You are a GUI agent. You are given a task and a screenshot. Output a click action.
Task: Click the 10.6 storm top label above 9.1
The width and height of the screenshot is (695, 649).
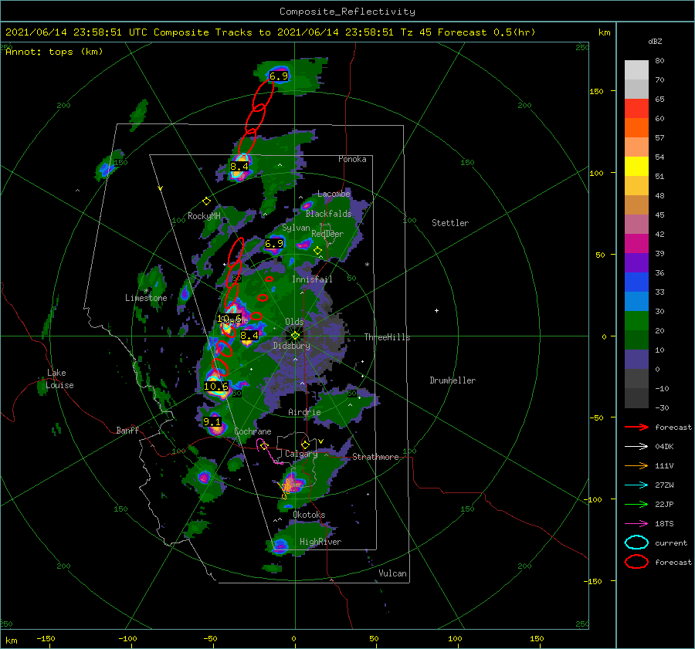click(216, 387)
